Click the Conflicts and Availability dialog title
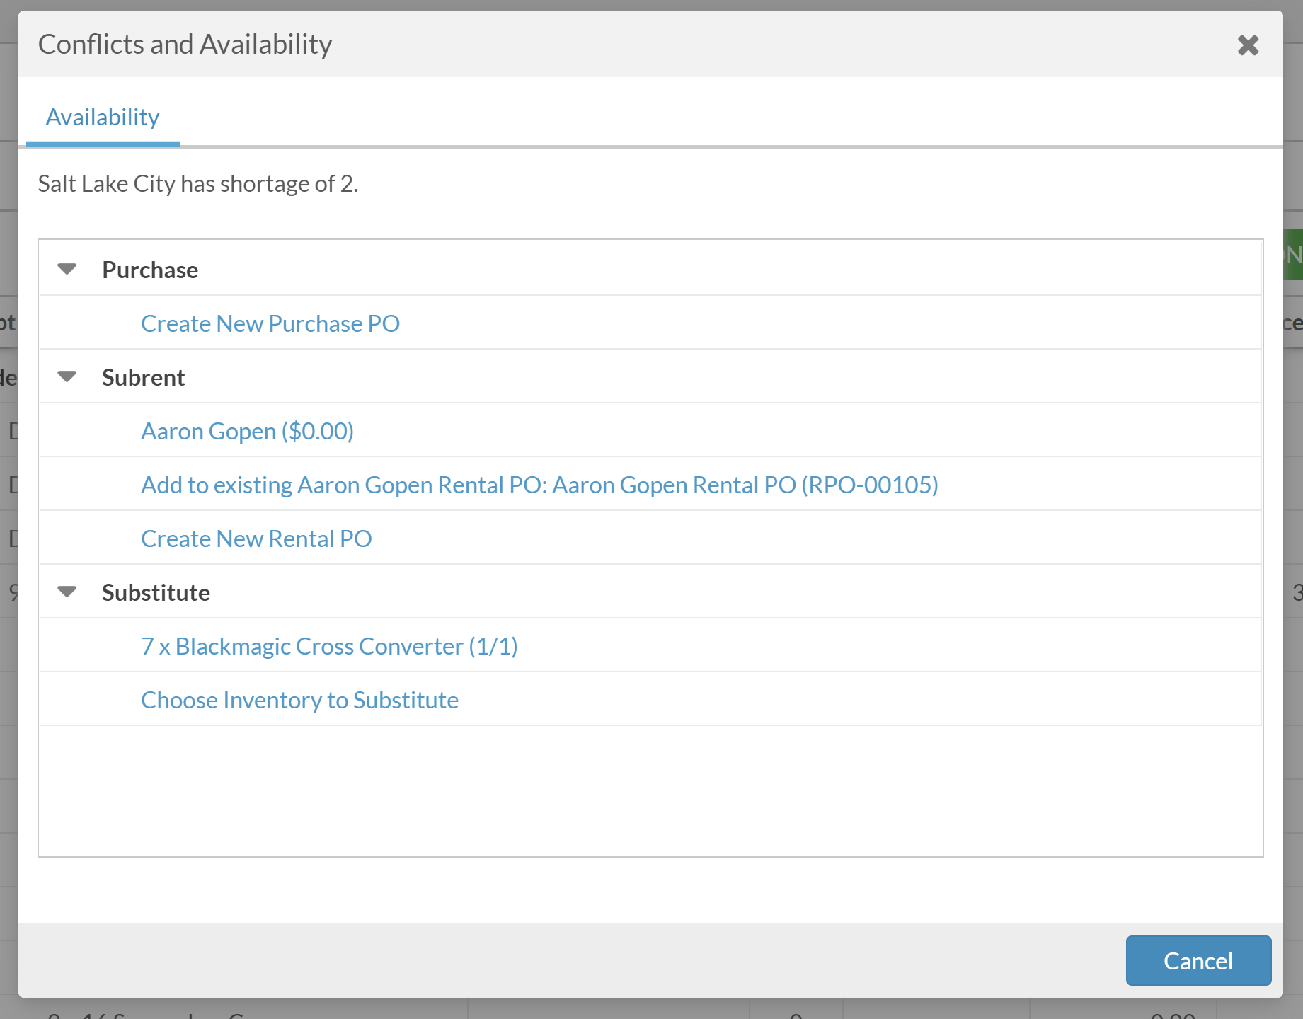This screenshot has height=1019, width=1303. 185,44
